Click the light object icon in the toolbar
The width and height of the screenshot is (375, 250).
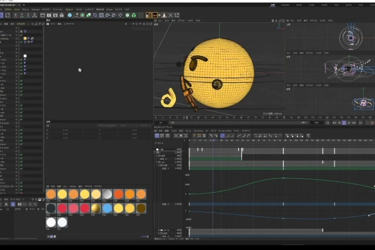point(120,15)
